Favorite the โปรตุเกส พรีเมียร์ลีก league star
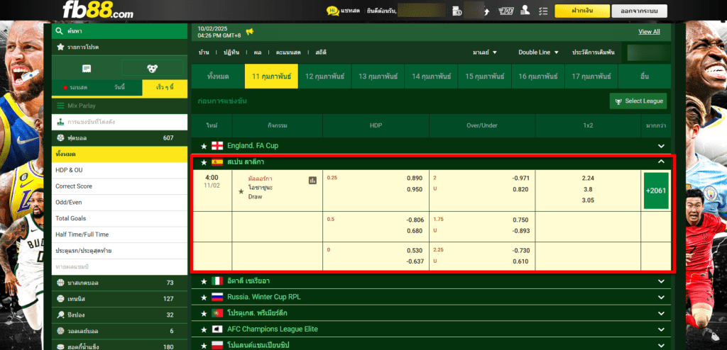This screenshot has height=350, width=727. tap(204, 313)
